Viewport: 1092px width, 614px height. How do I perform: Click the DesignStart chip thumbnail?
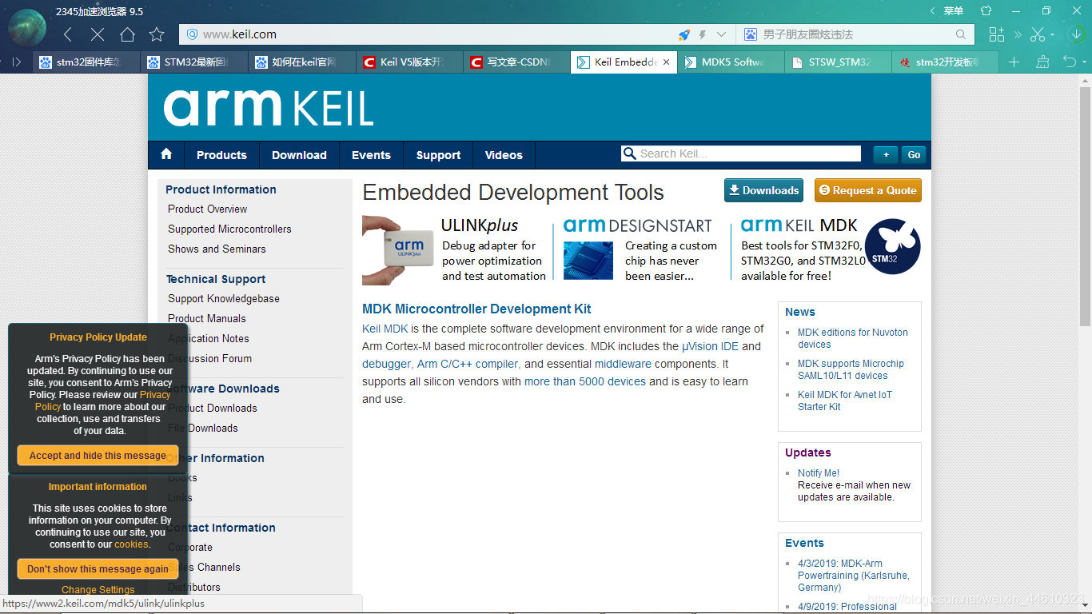588,260
